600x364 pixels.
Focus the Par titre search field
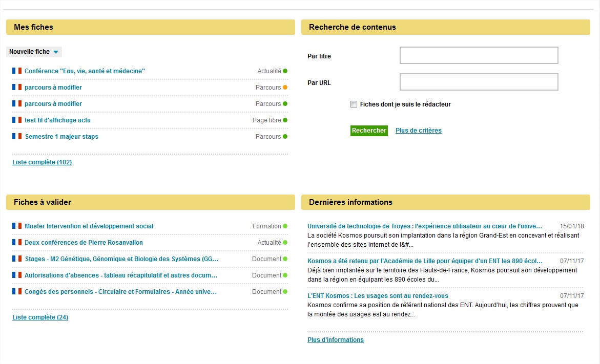pos(479,55)
